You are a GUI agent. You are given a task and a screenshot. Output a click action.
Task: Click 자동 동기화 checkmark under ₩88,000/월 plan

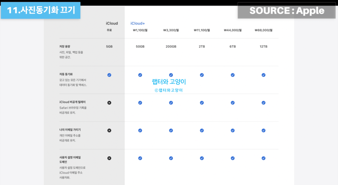[x=263, y=75]
